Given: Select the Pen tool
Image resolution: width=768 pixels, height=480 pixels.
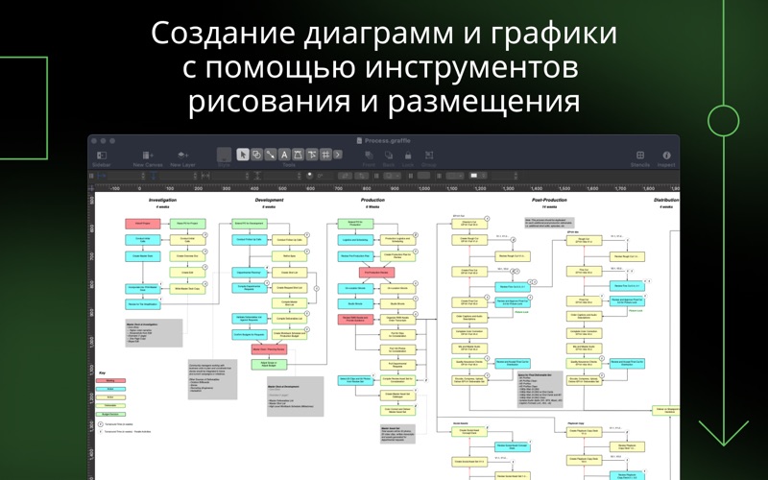Looking at the screenshot, I should (298, 155).
